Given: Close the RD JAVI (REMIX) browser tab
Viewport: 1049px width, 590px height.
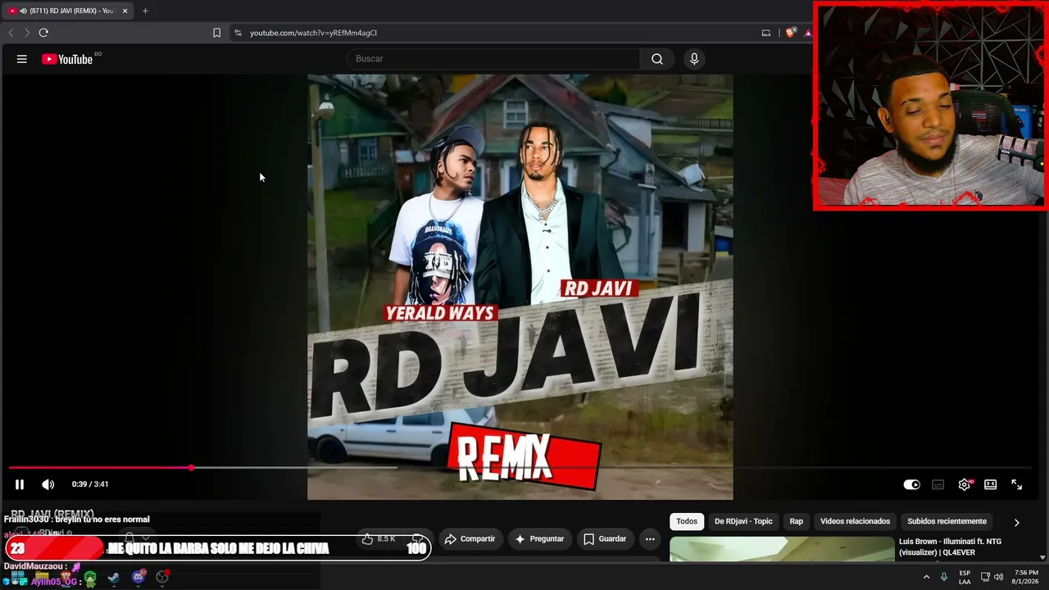Looking at the screenshot, I should (x=125, y=11).
